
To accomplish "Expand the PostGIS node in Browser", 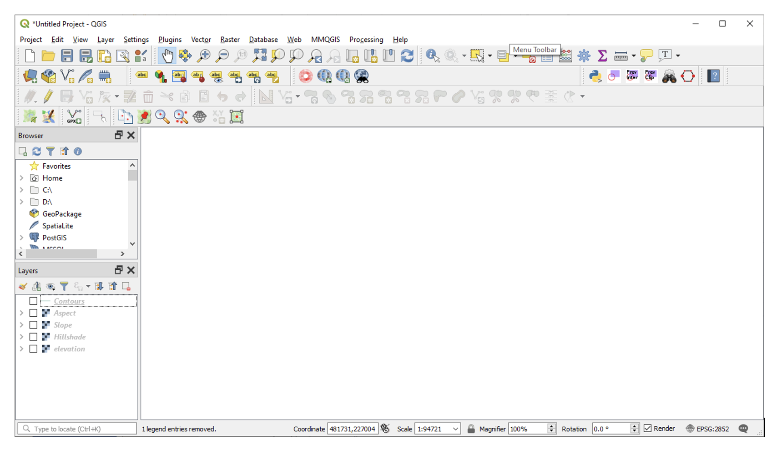I will [x=21, y=238].
